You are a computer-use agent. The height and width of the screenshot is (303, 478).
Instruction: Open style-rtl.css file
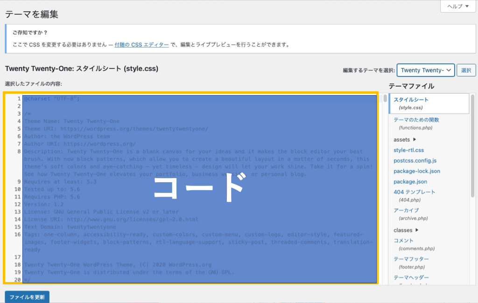pos(408,150)
